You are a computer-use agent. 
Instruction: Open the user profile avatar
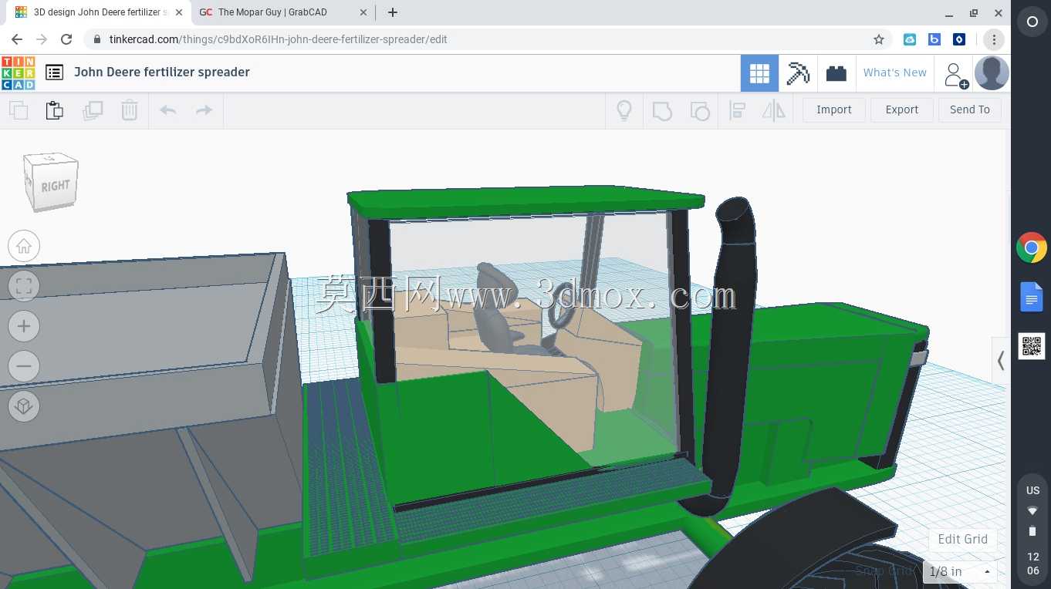(992, 73)
